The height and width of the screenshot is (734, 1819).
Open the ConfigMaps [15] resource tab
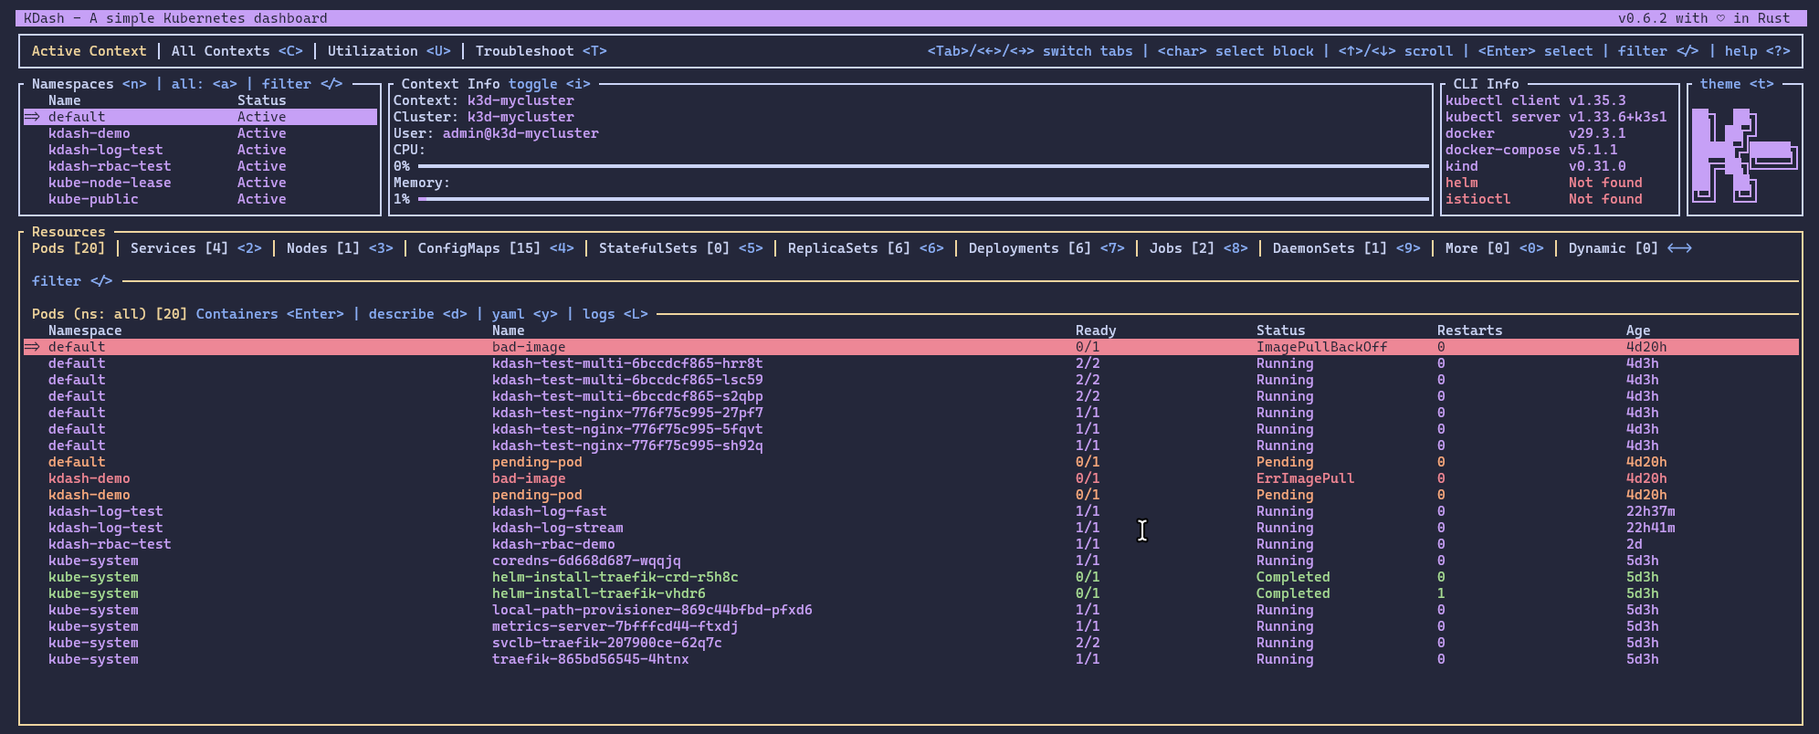coord(496,248)
